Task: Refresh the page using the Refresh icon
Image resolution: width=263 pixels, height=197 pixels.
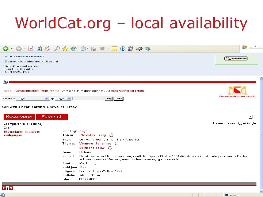Action: point(39,49)
